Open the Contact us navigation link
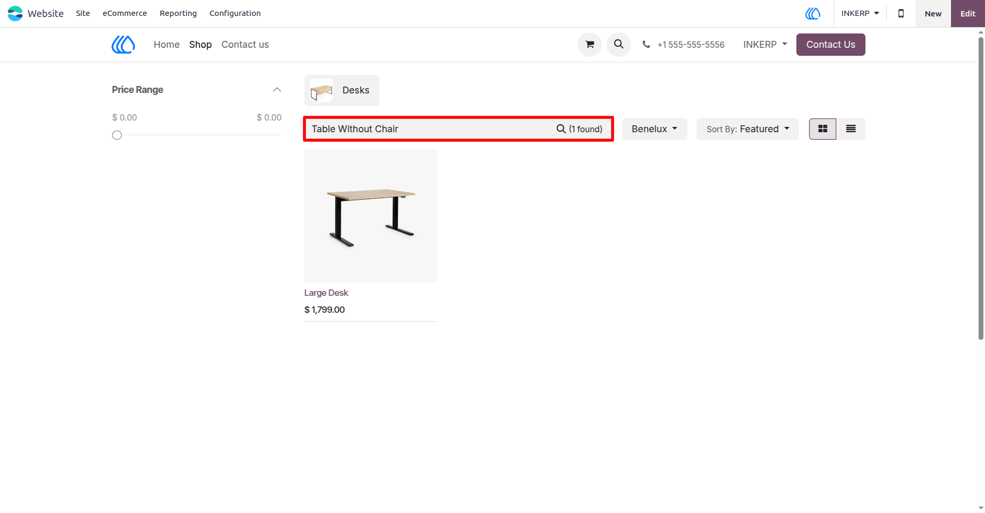Viewport: 985px width, 513px height. click(x=245, y=45)
